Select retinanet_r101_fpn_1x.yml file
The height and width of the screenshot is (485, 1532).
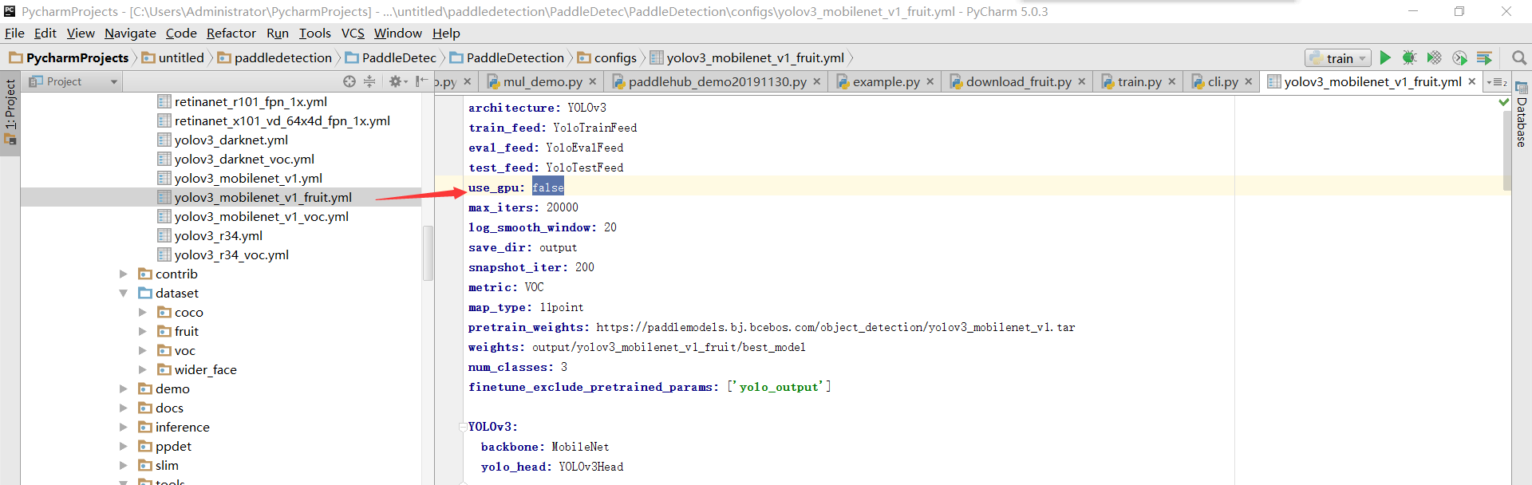[x=251, y=101]
